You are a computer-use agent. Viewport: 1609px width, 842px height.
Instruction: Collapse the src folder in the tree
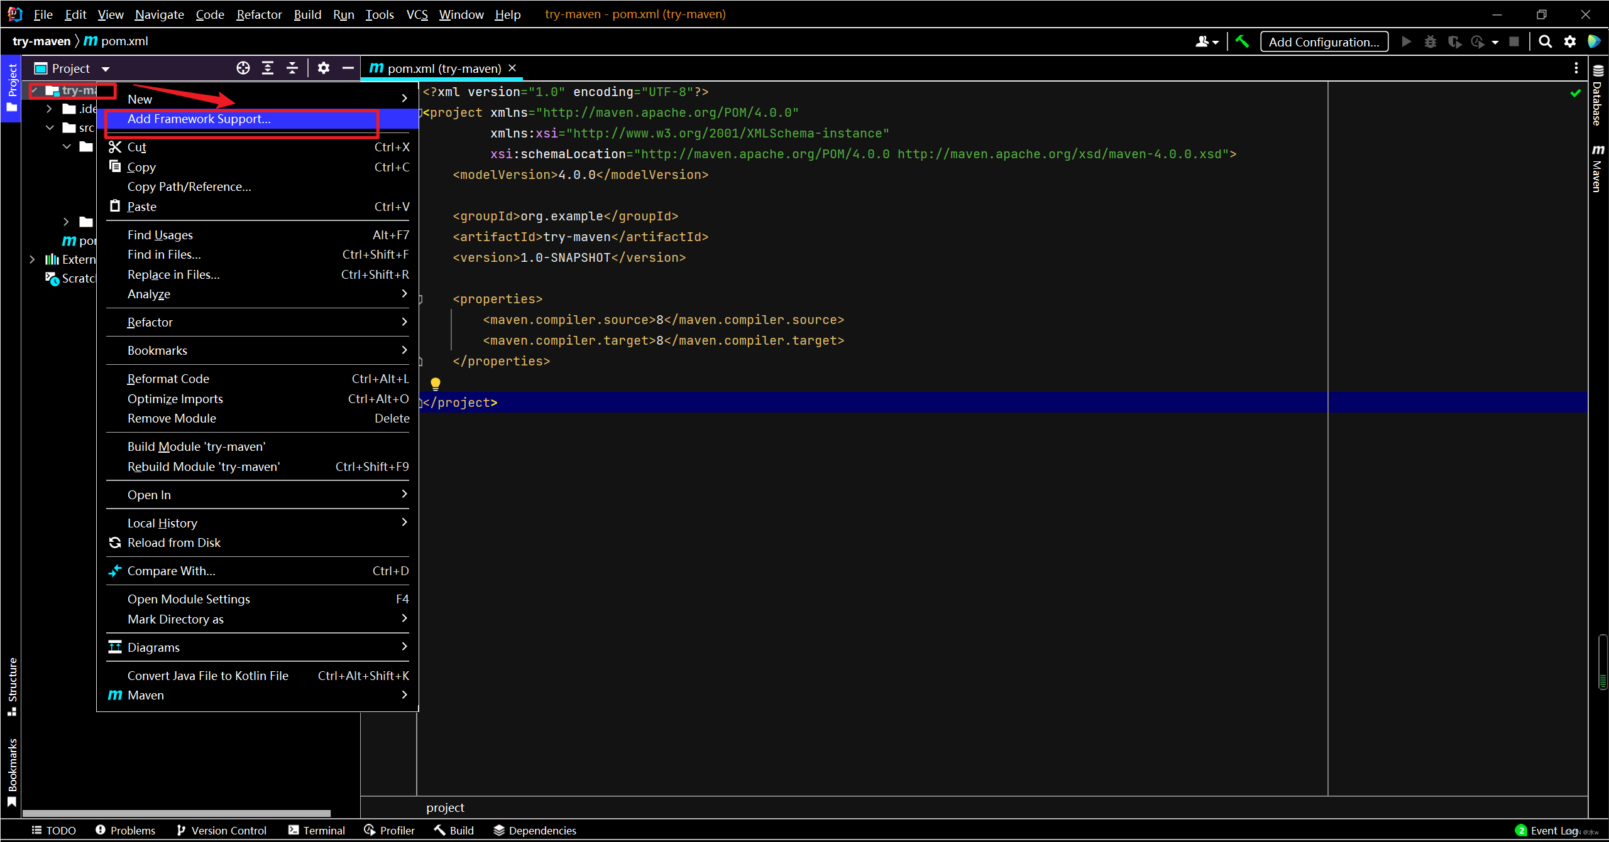(50, 127)
